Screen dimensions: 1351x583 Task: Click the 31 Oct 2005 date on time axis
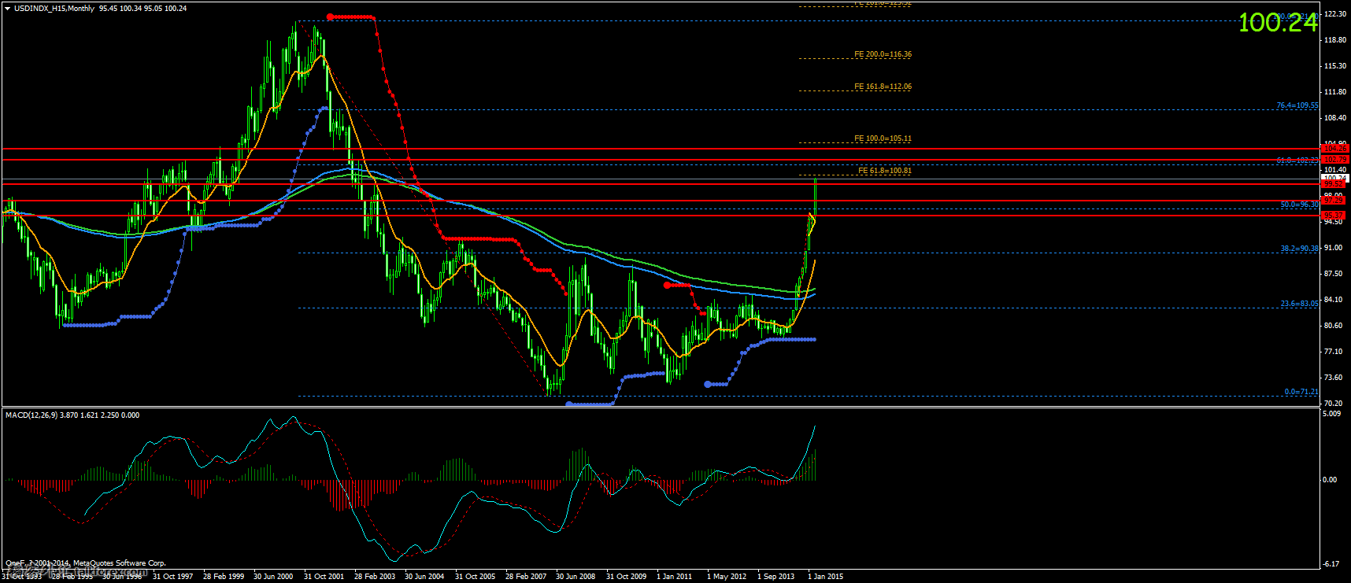[475, 577]
